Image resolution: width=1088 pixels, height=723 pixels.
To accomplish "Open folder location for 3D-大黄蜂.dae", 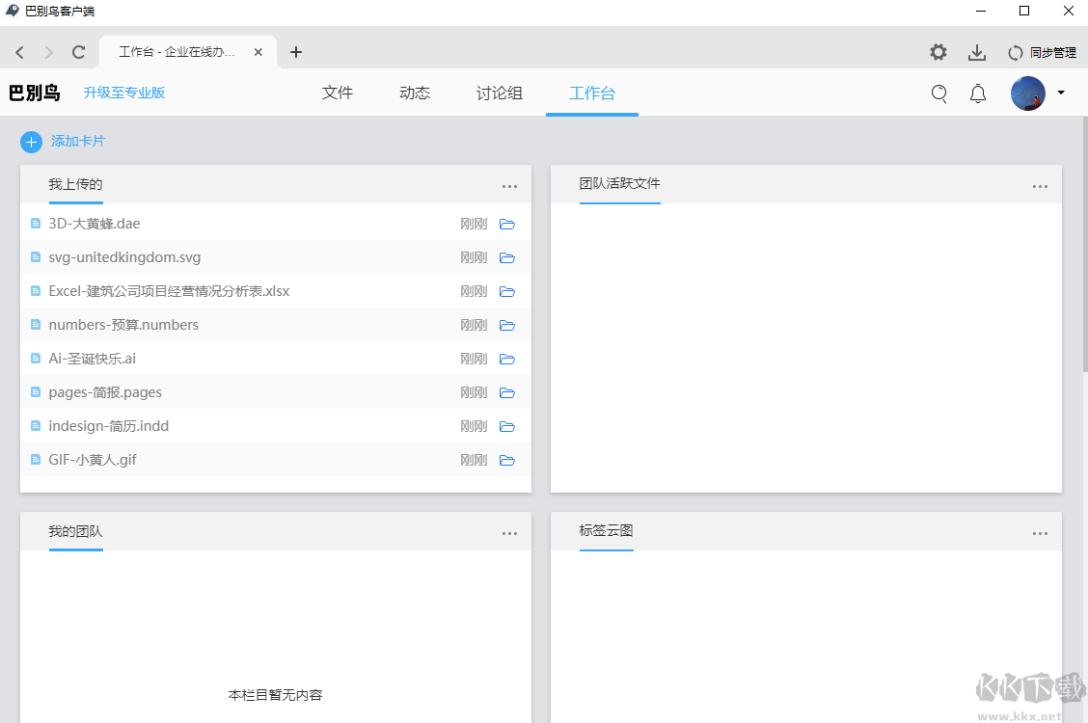I will [x=507, y=225].
